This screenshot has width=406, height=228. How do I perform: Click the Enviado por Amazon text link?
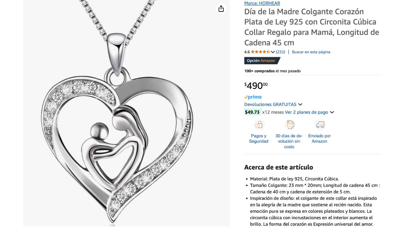[x=319, y=138]
